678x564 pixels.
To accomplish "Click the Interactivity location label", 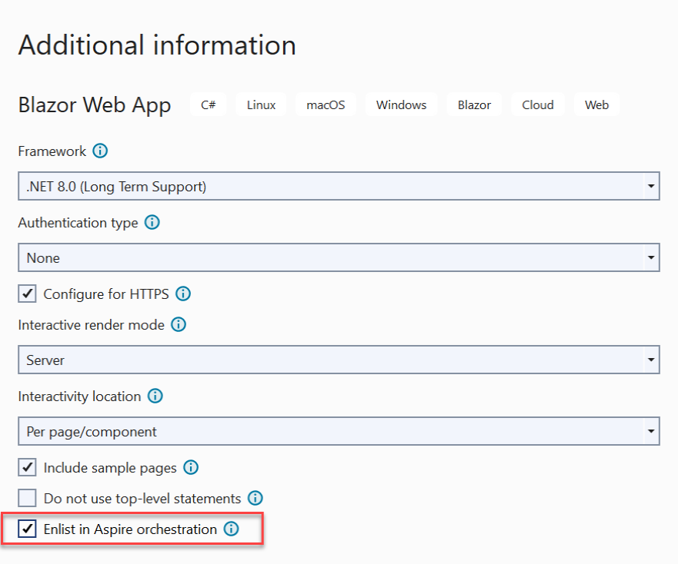I will coord(79,396).
